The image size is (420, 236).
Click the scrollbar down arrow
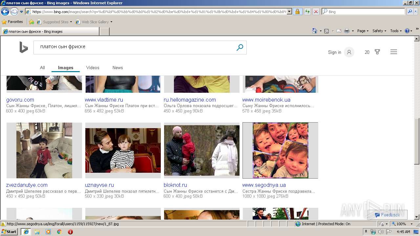pyautogui.click(x=417, y=217)
